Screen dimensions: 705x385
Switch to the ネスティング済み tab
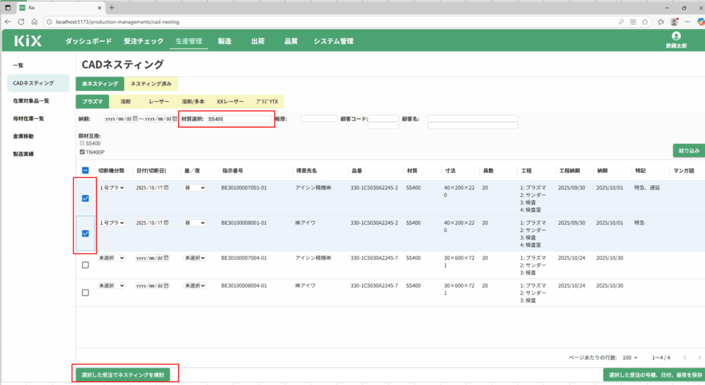[151, 84]
